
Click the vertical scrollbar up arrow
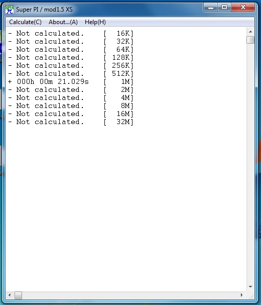click(x=250, y=32)
